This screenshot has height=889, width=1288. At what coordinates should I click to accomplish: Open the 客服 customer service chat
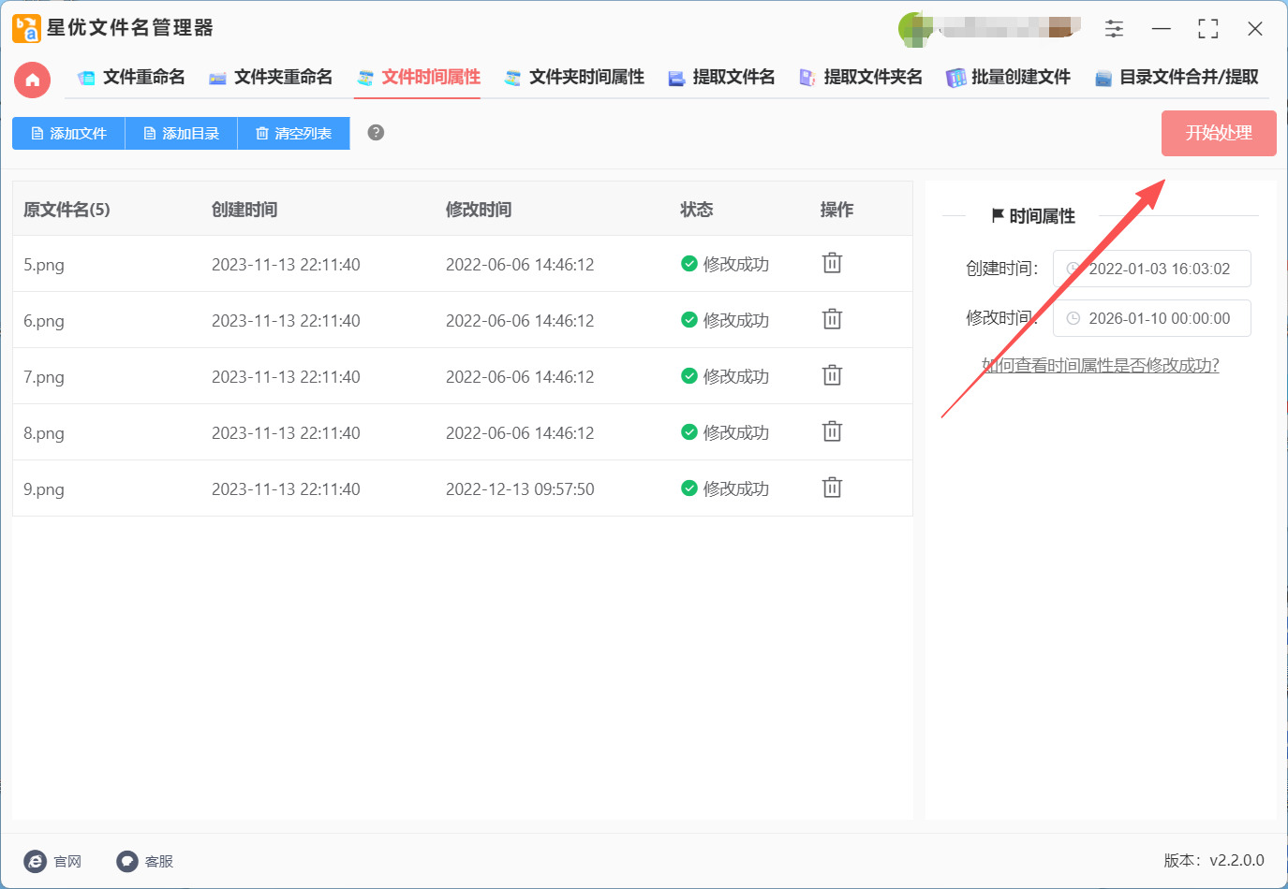tap(145, 861)
